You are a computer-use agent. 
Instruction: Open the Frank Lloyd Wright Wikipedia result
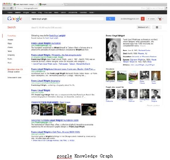point(56,55)
